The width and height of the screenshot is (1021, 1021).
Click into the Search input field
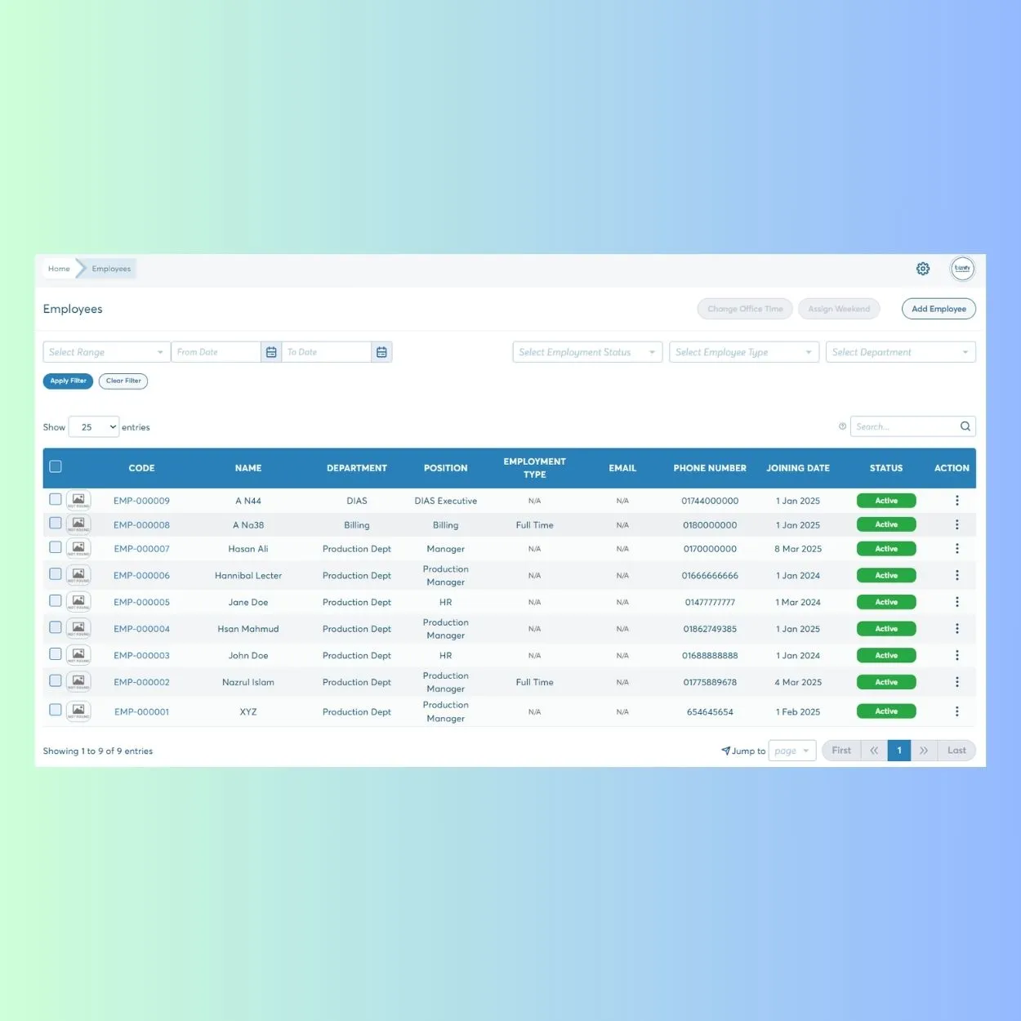[x=903, y=426]
